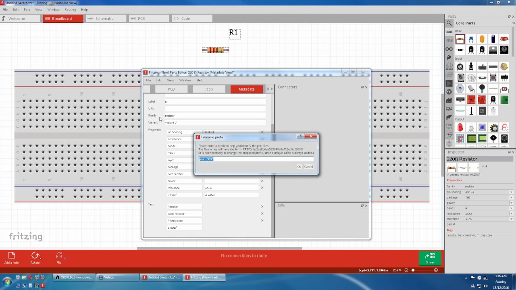Viewport: 516px width, 290px height.
Task: Open the Parts Editor File menu
Action: (148, 80)
